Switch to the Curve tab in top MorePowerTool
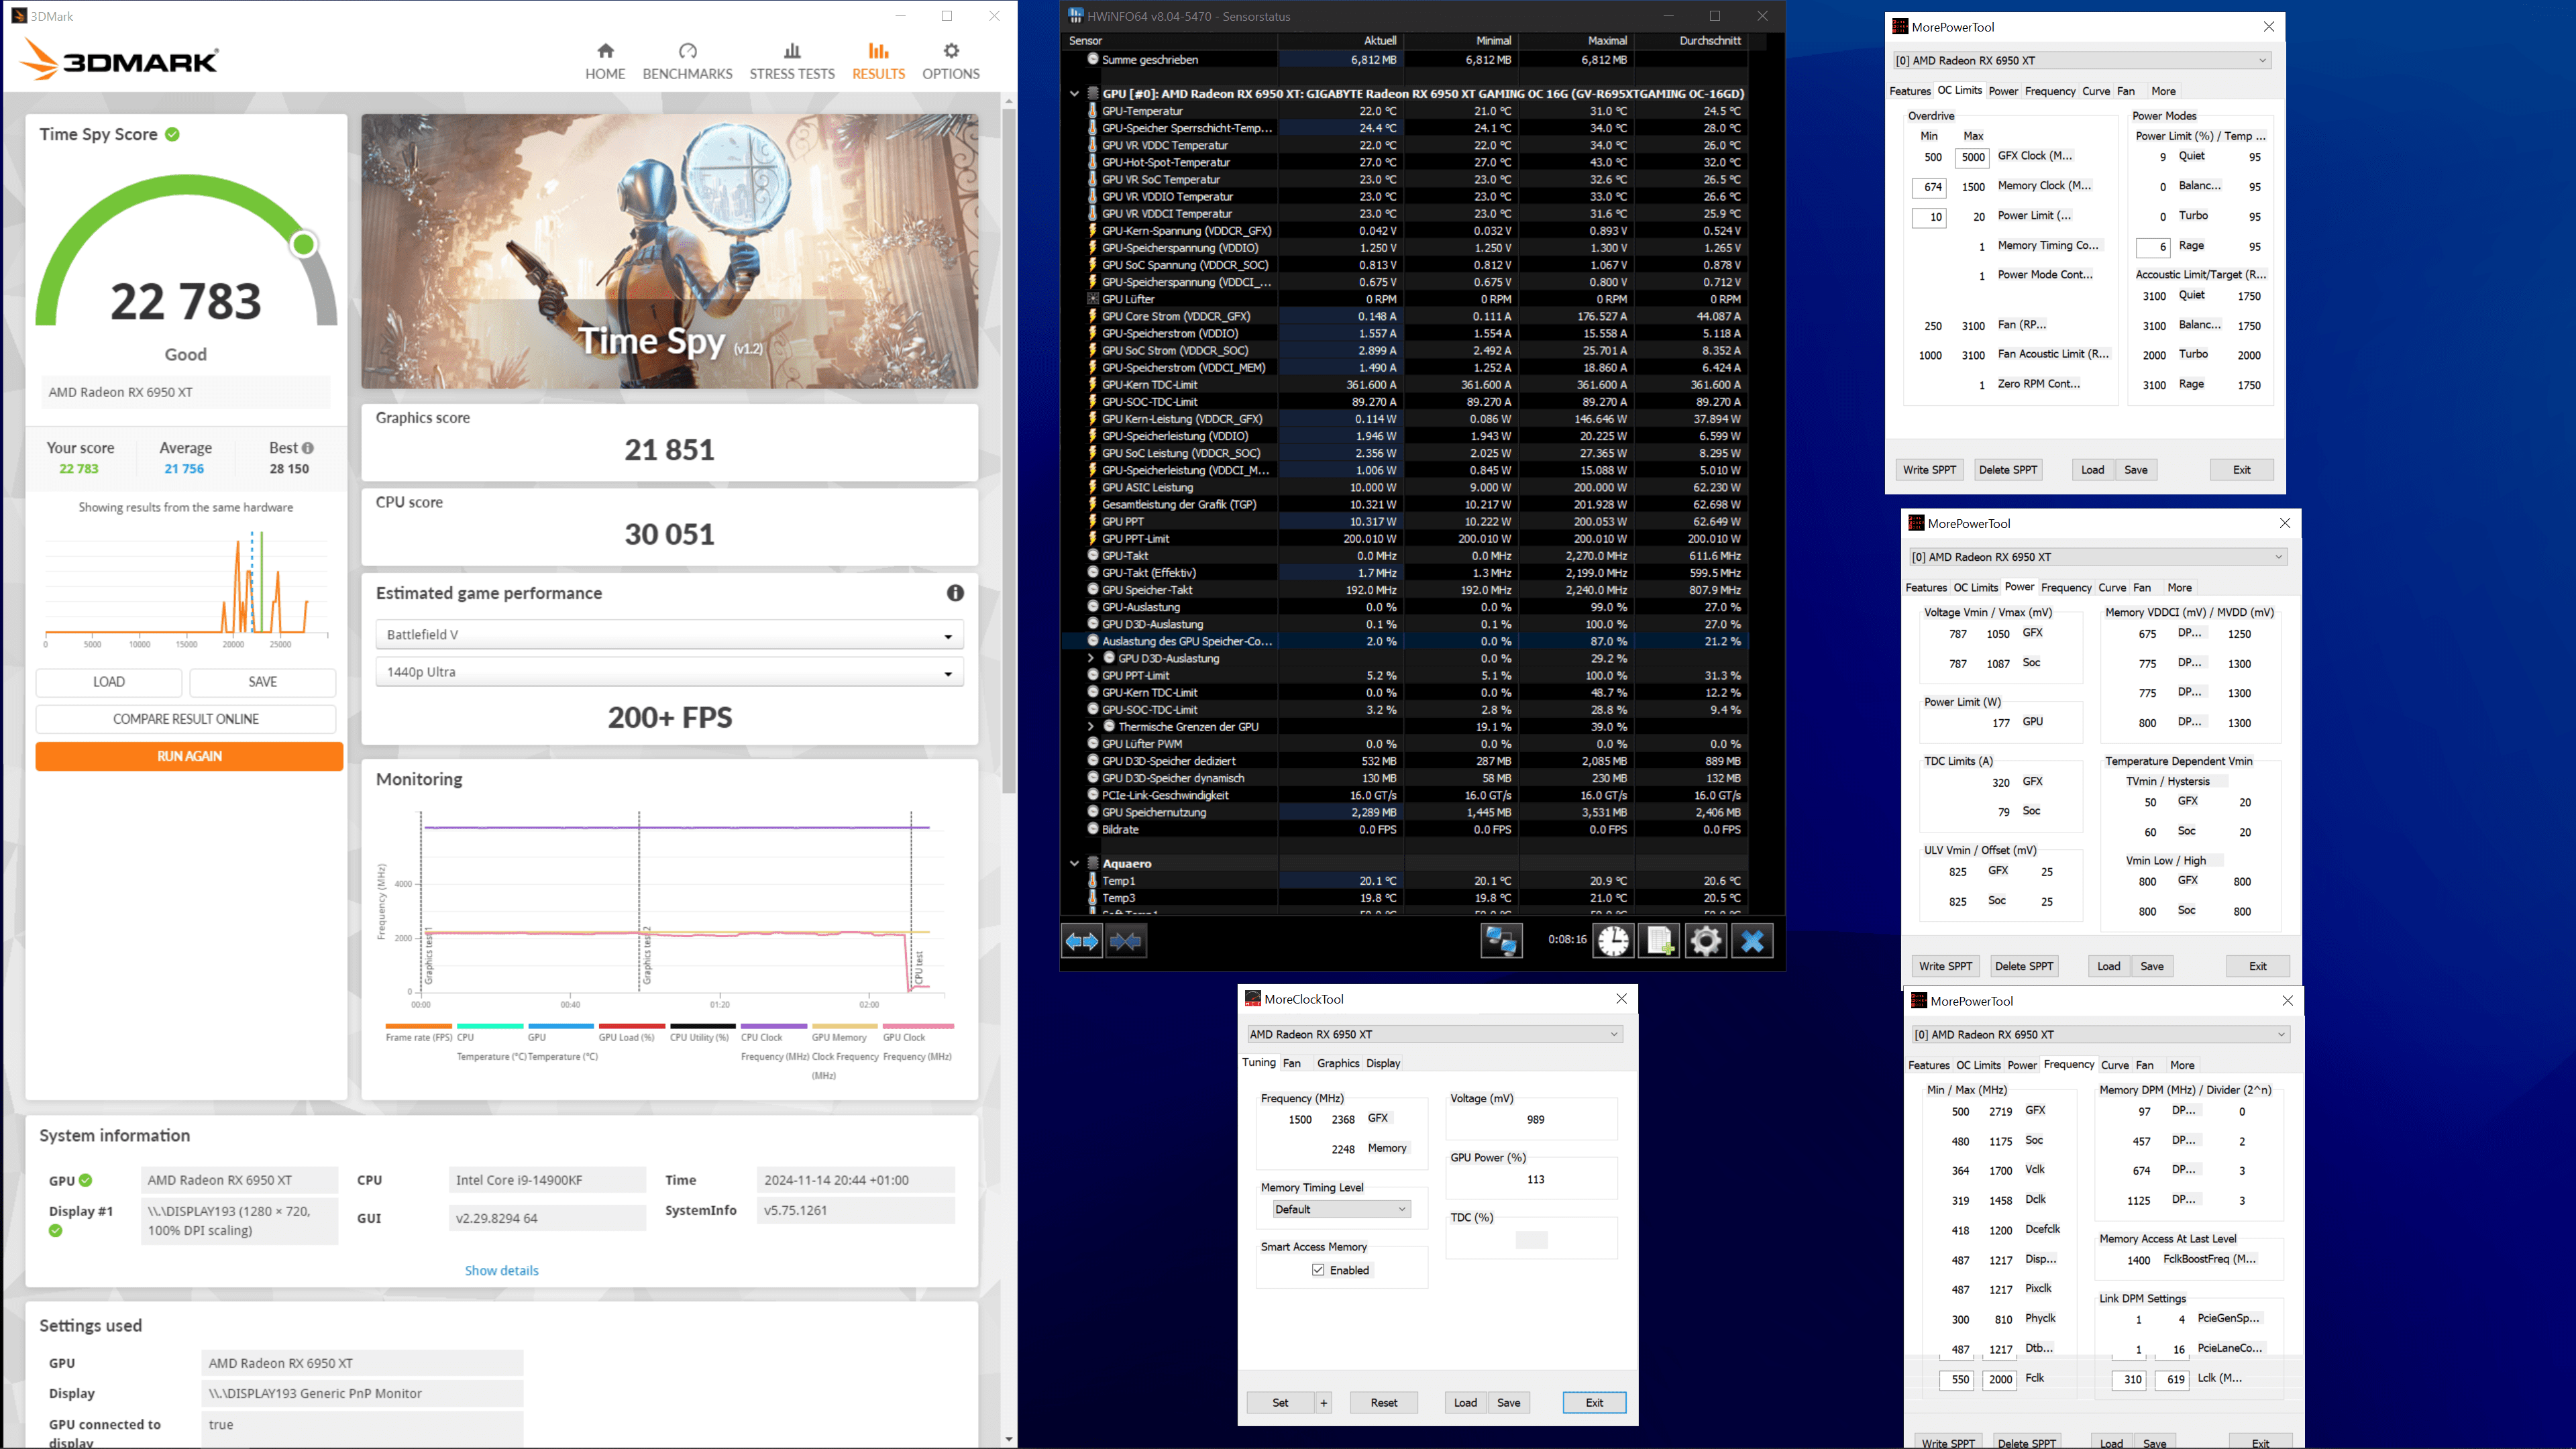 point(2095,91)
